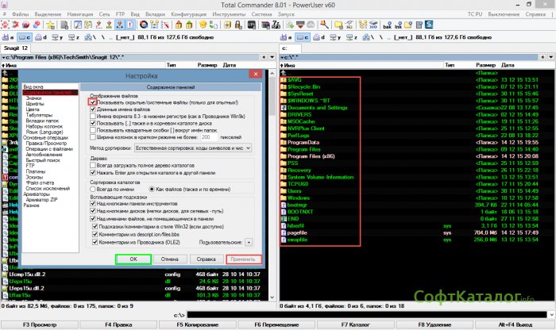Click the bootmgr file icon

[x=284, y=205]
